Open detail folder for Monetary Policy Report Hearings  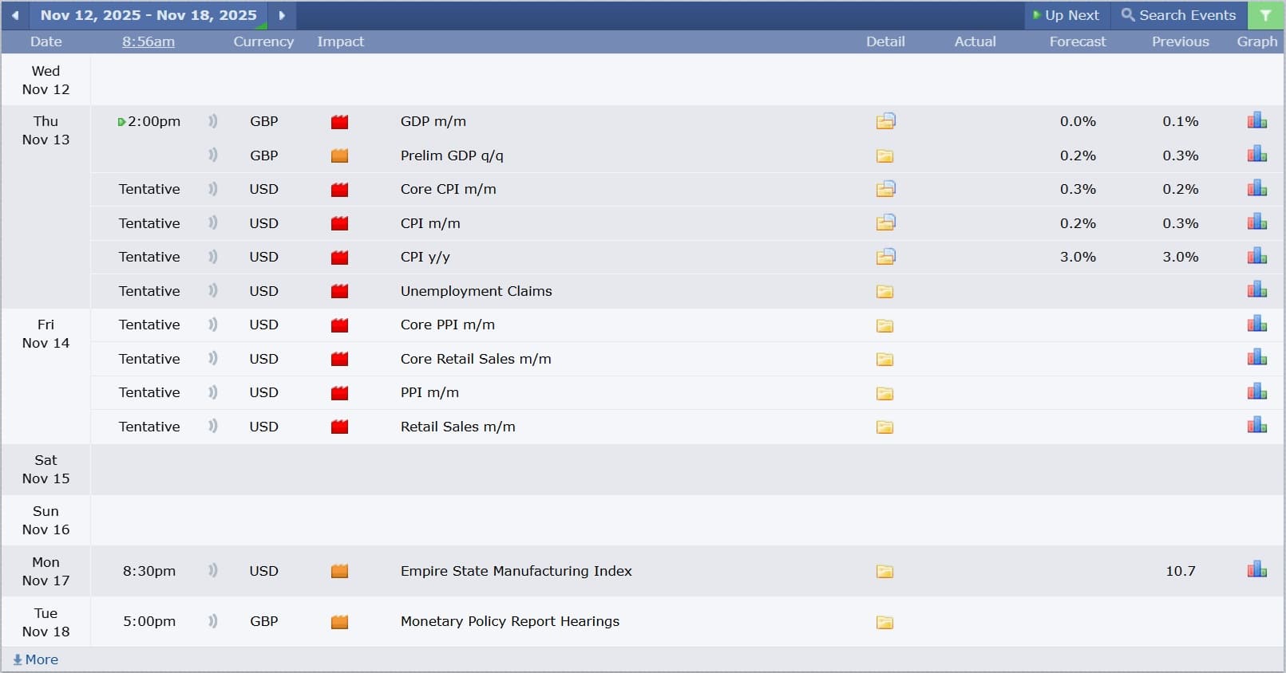(884, 622)
